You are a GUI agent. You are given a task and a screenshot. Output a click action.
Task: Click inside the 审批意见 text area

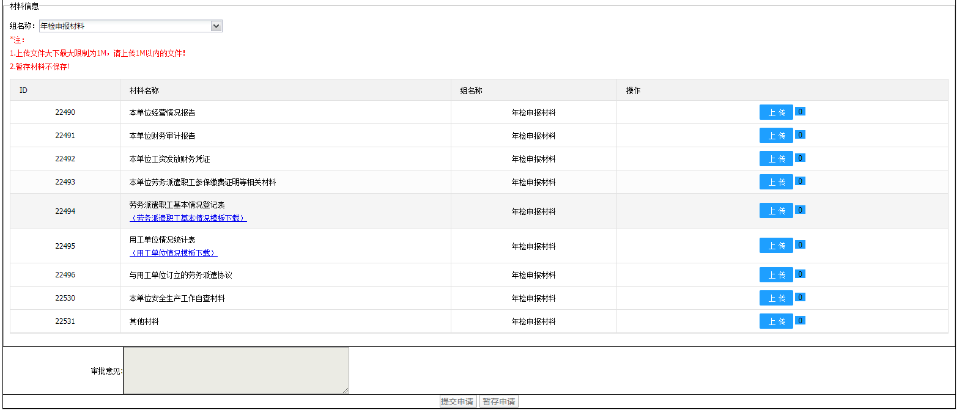(236, 370)
